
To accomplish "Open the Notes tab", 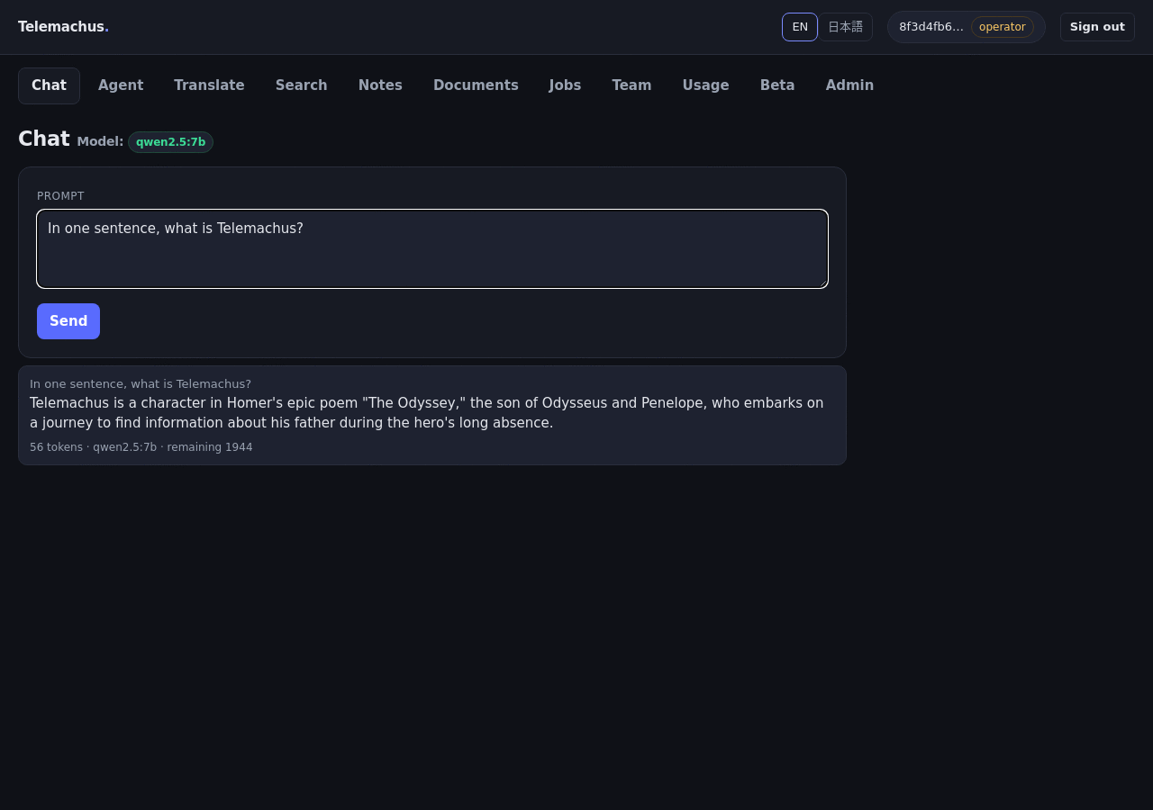I will click(380, 85).
